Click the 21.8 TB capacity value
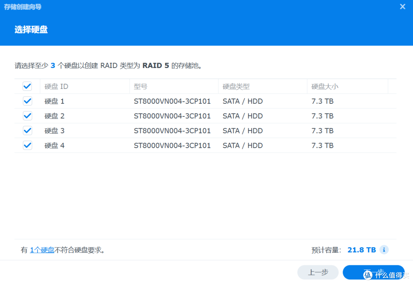This screenshot has height=284, width=413. tap(361, 250)
